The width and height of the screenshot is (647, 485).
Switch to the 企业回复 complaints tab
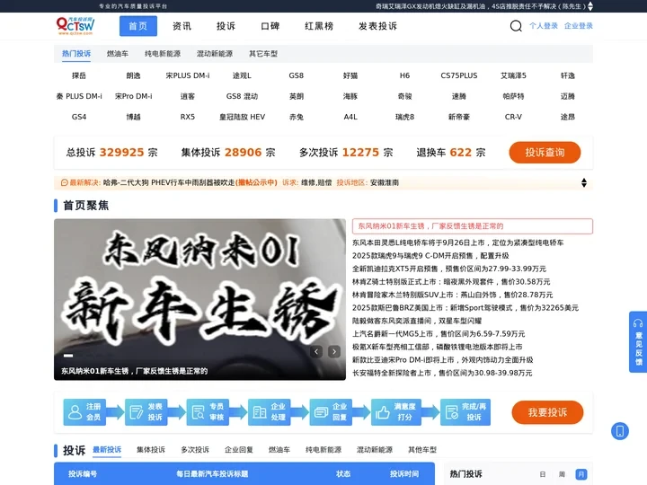point(239,450)
